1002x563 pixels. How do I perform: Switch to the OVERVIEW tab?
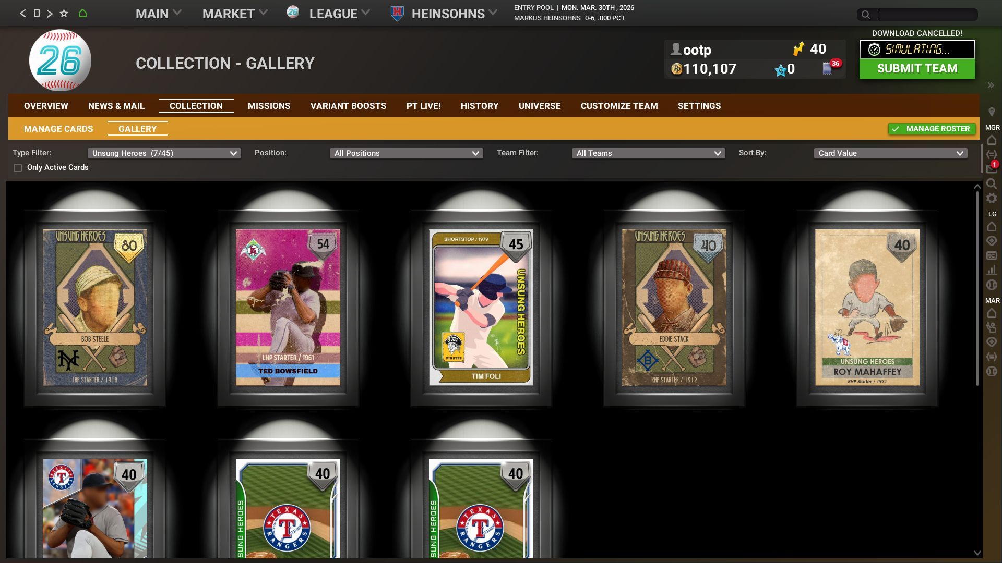[x=46, y=106]
